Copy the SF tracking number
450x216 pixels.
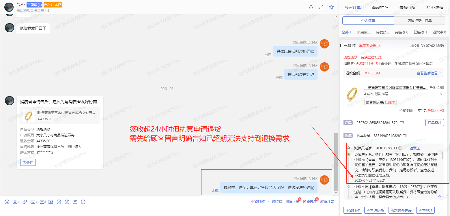click(x=405, y=136)
